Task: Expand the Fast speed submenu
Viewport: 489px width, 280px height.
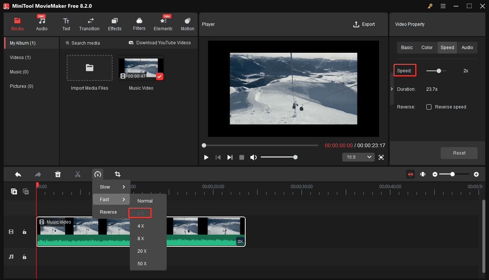Action: (111, 200)
